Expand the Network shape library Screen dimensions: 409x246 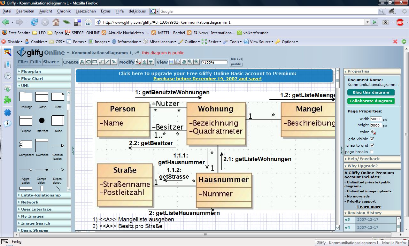44,202
